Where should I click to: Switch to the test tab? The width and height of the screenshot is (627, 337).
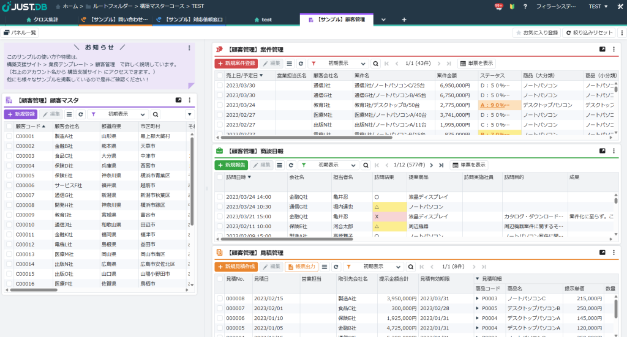(x=263, y=20)
